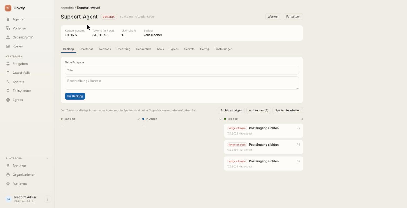Click the Kosten gesamt value 1.1016 $
Viewport: 407px width, 208px height.
coord(71,35)
